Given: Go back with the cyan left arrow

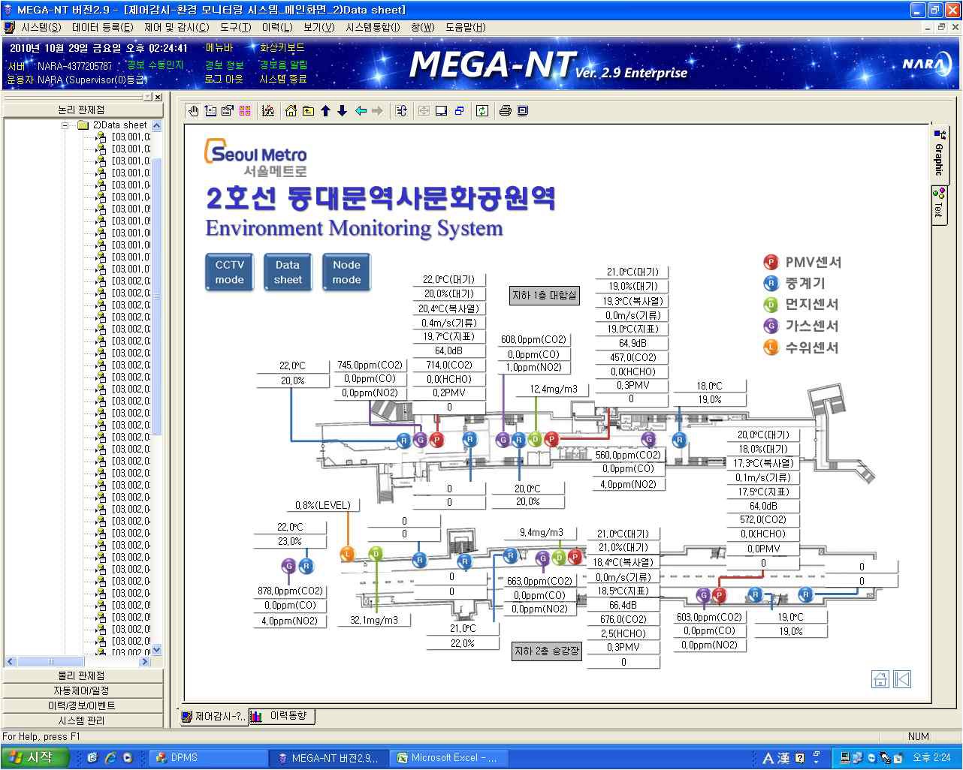Looking at the screenshot, I should pyautogui.click(x=361, y=111).
